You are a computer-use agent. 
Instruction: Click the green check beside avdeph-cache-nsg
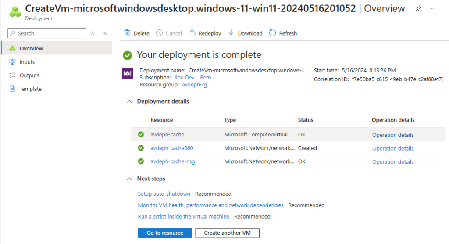tap(141, 161)
